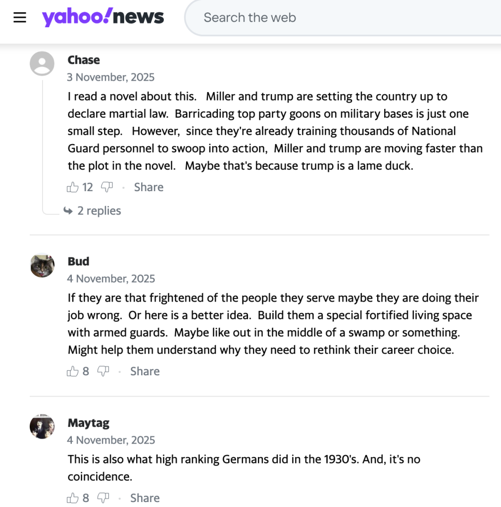Share Maytag's comment
Viewport: 501px width, 507px height.
[145, 498]
